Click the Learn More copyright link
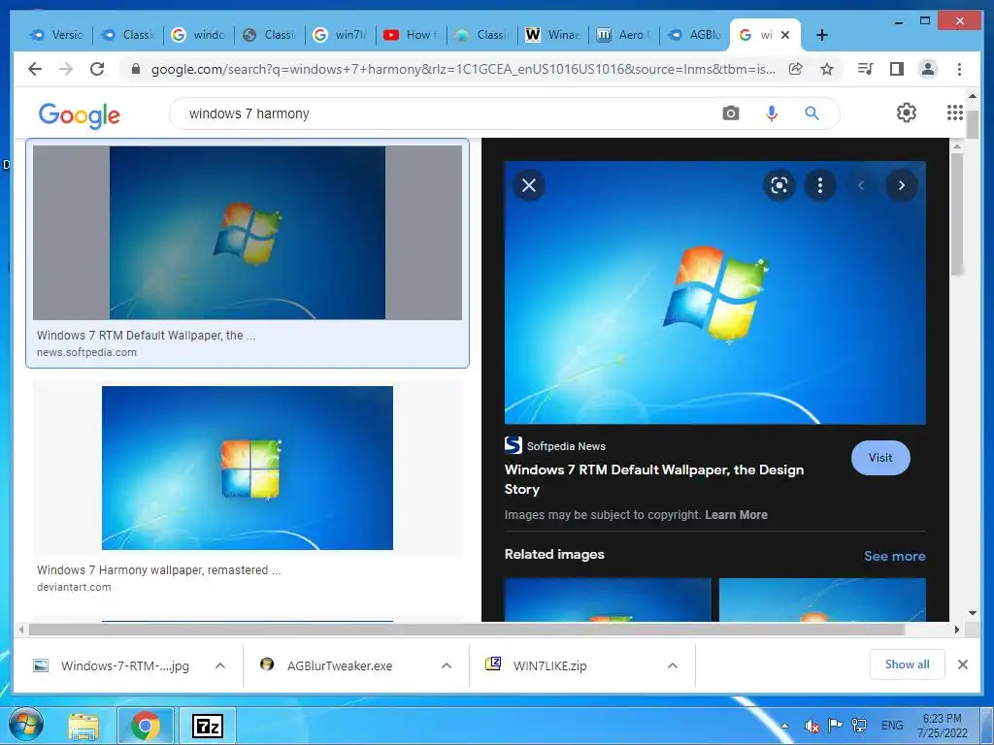Viewport: 994px width, 745px height. point(736,514)
